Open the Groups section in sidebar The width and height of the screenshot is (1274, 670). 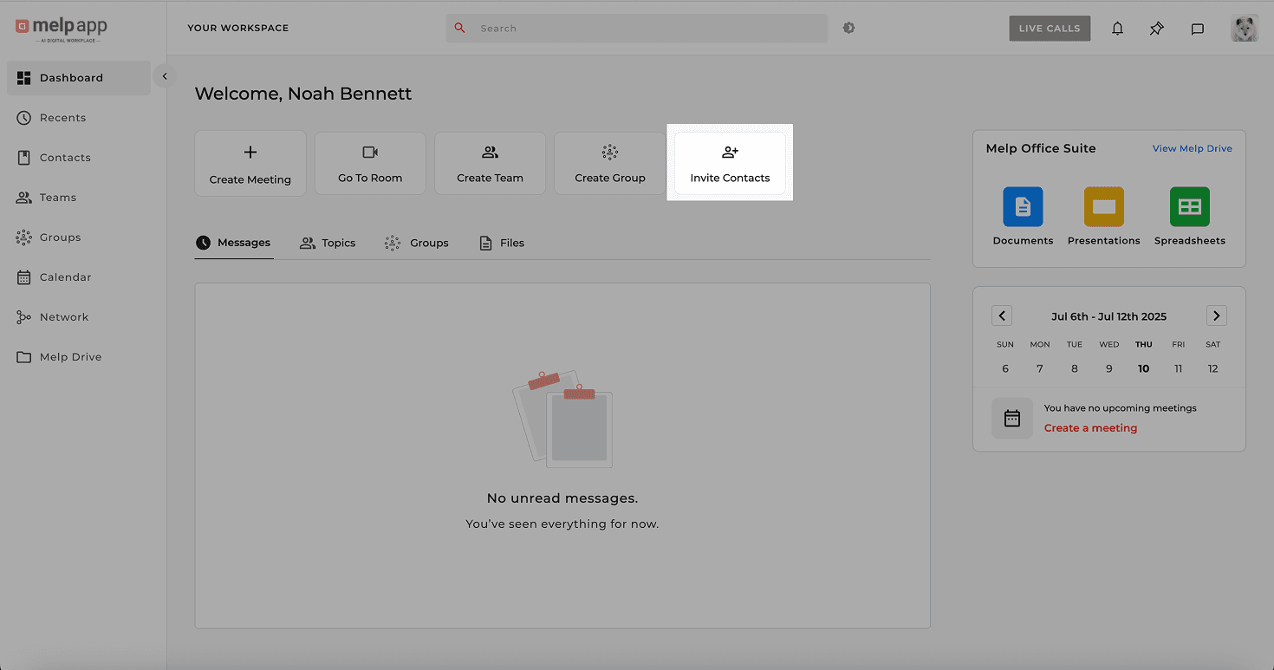[x=58, y=237]
